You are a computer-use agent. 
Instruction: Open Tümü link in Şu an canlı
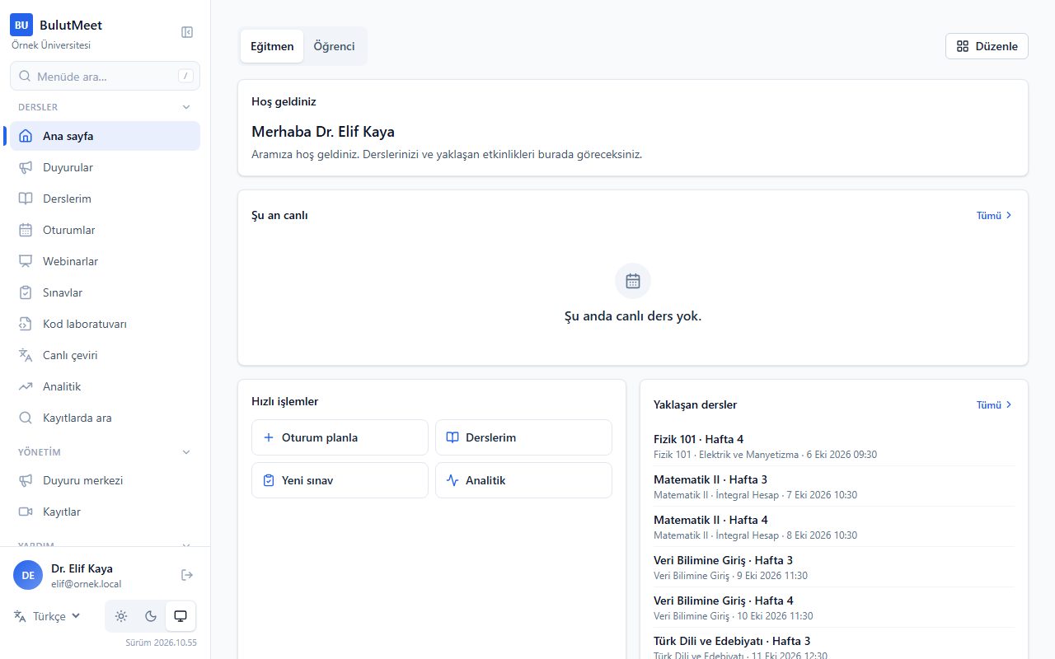[994, 215]
